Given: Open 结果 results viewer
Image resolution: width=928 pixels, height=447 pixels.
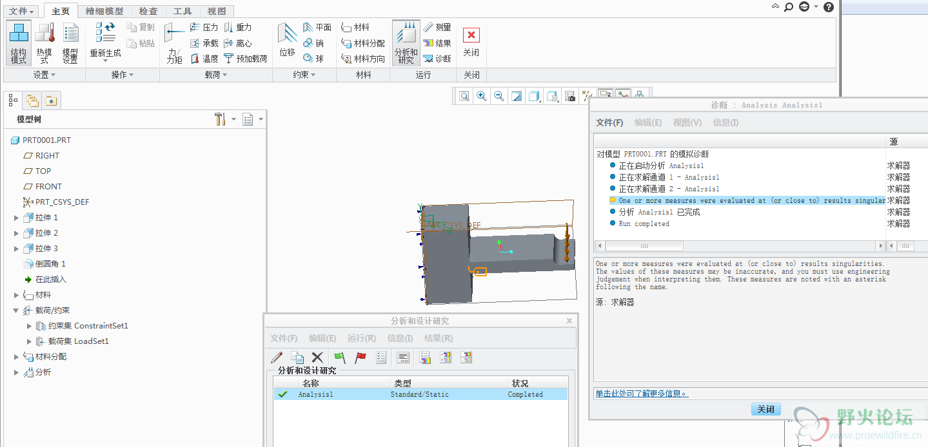Looking at the screenshot, I should coord(437,43).
